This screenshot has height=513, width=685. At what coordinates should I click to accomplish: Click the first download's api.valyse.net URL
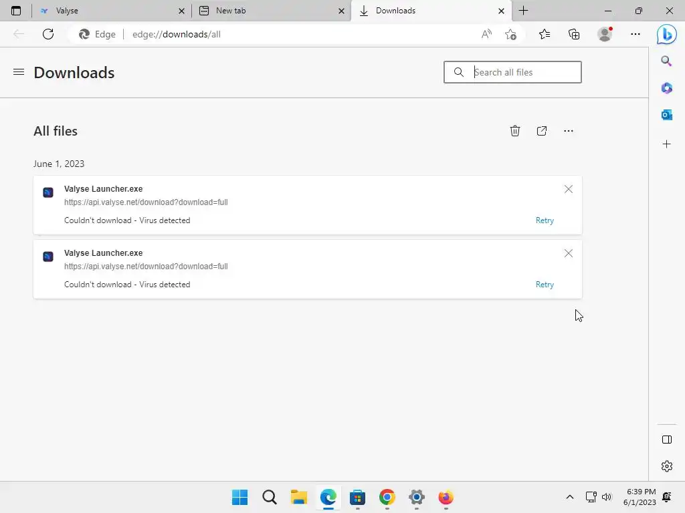(146, 202)
